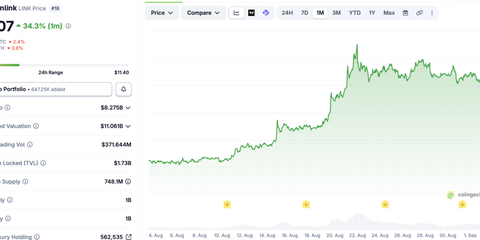The image size is (480, 240).
Task: Click the #18 rank badge
Action: (x=55, y=8)
